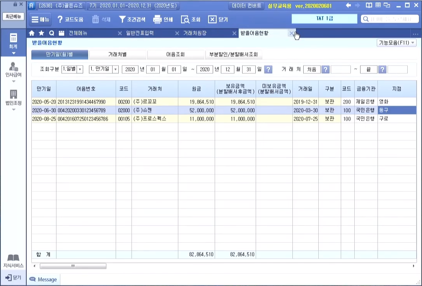422x286 pixels.
Task: Open the 만기일 criteria dropdown
Action: point(115,69)
